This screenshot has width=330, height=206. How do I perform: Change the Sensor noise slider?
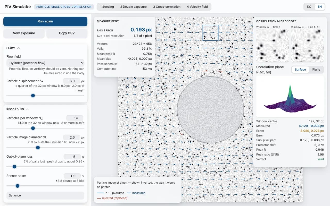point(45,186)
